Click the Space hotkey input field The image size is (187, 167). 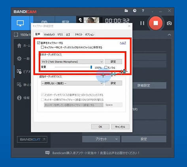(113, 105)
